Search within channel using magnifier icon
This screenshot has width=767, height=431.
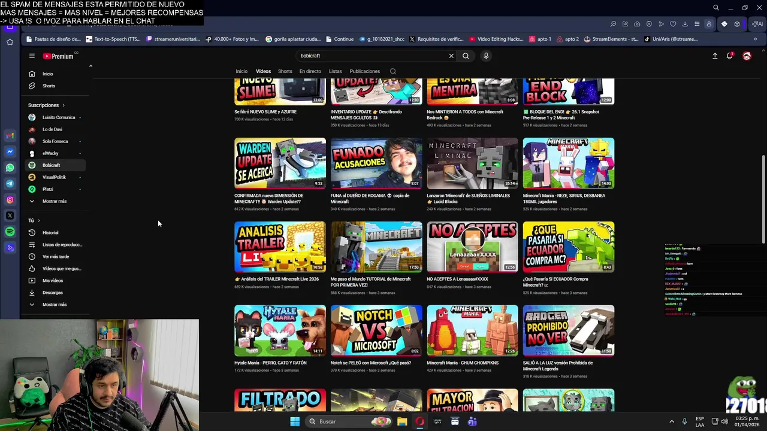pyautogui.click(x=393, y=71)
